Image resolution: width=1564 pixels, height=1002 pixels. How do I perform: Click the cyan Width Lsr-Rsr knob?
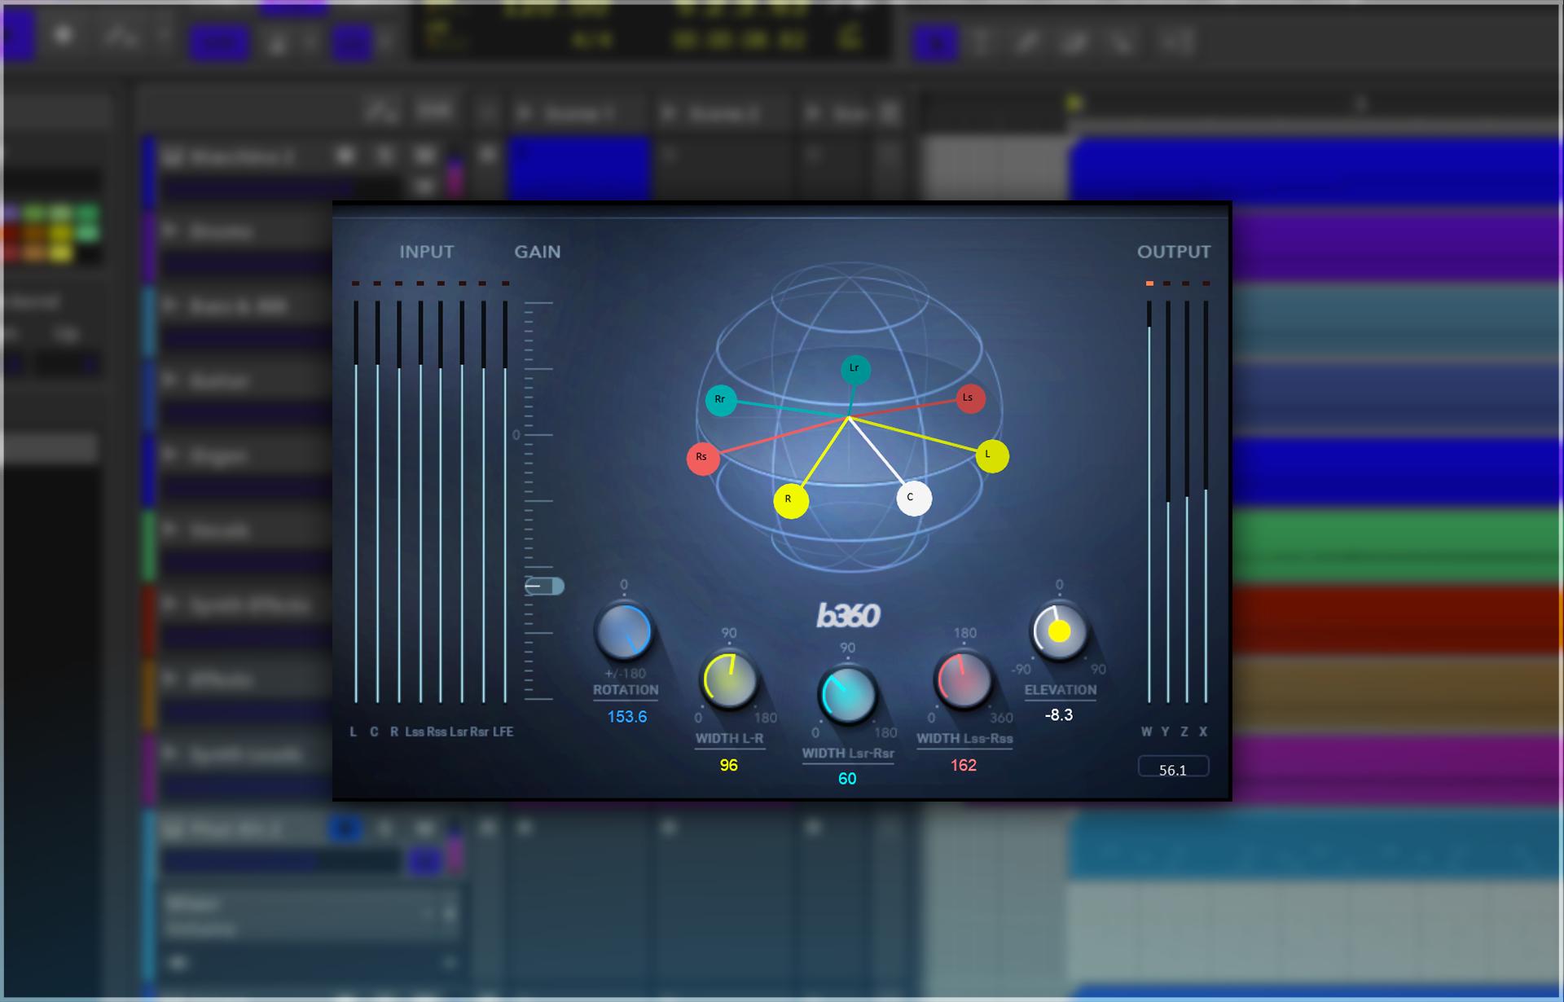click(847, 695)
